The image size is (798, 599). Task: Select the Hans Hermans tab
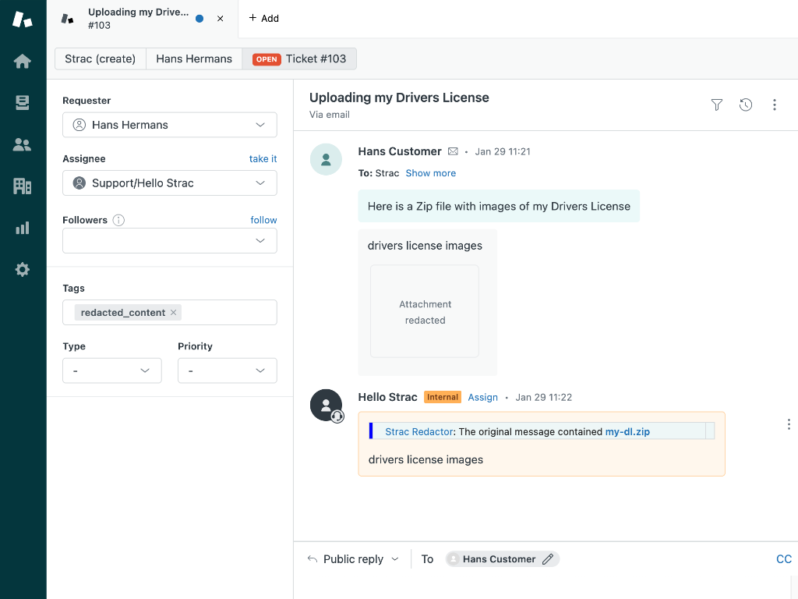(x=194, y=58)
